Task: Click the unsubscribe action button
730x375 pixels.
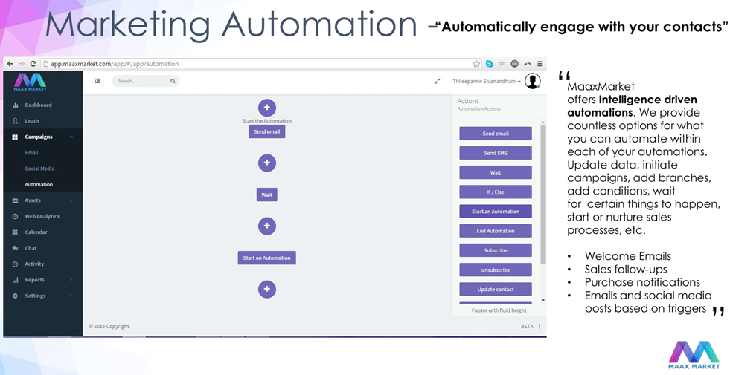Action: pyautogui.click(x=496, y=270)
